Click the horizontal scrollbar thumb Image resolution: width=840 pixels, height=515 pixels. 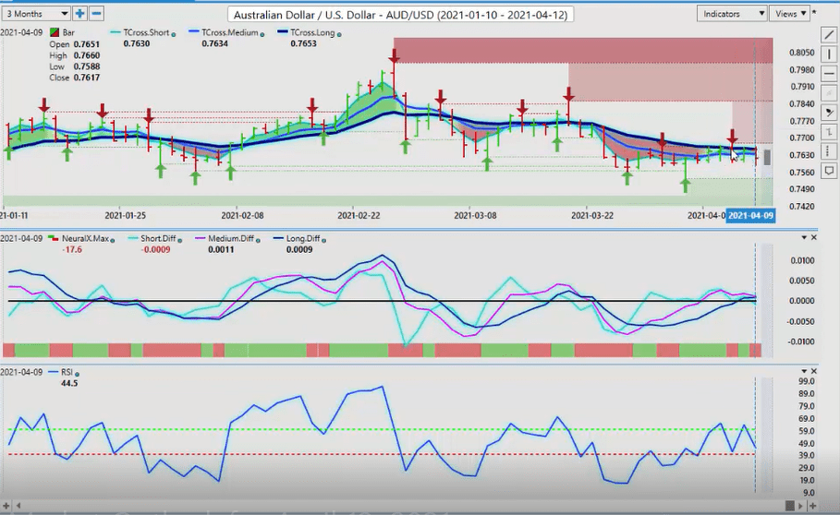tap(790, 506)
